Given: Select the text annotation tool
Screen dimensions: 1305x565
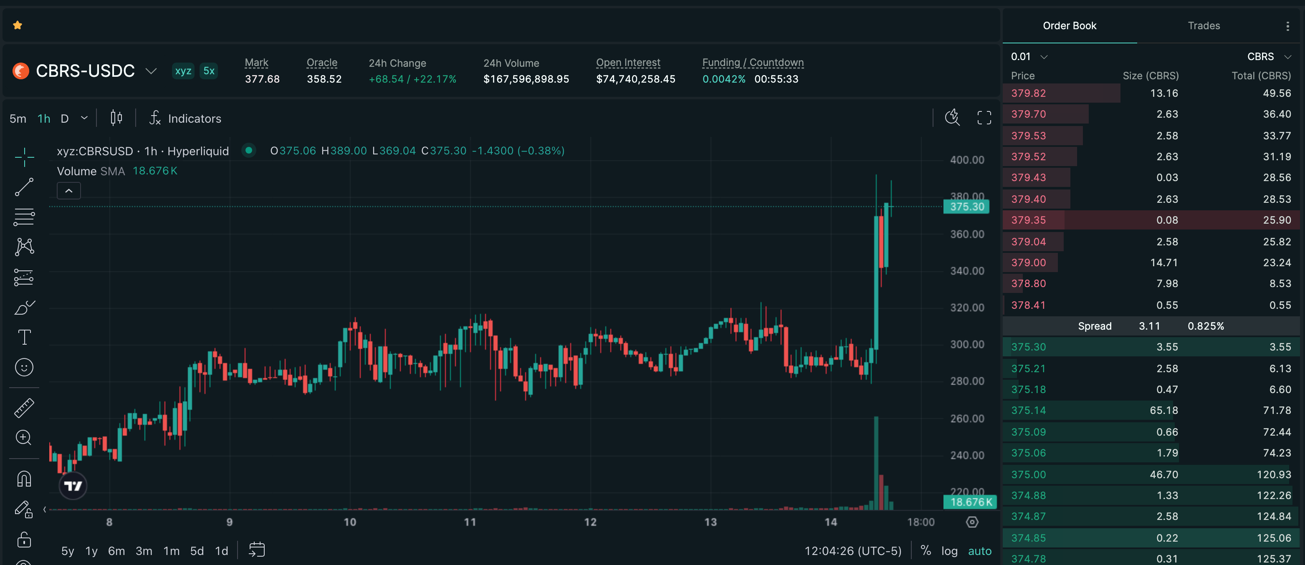Looking at the screenshot, I should (x=24, y=337).
